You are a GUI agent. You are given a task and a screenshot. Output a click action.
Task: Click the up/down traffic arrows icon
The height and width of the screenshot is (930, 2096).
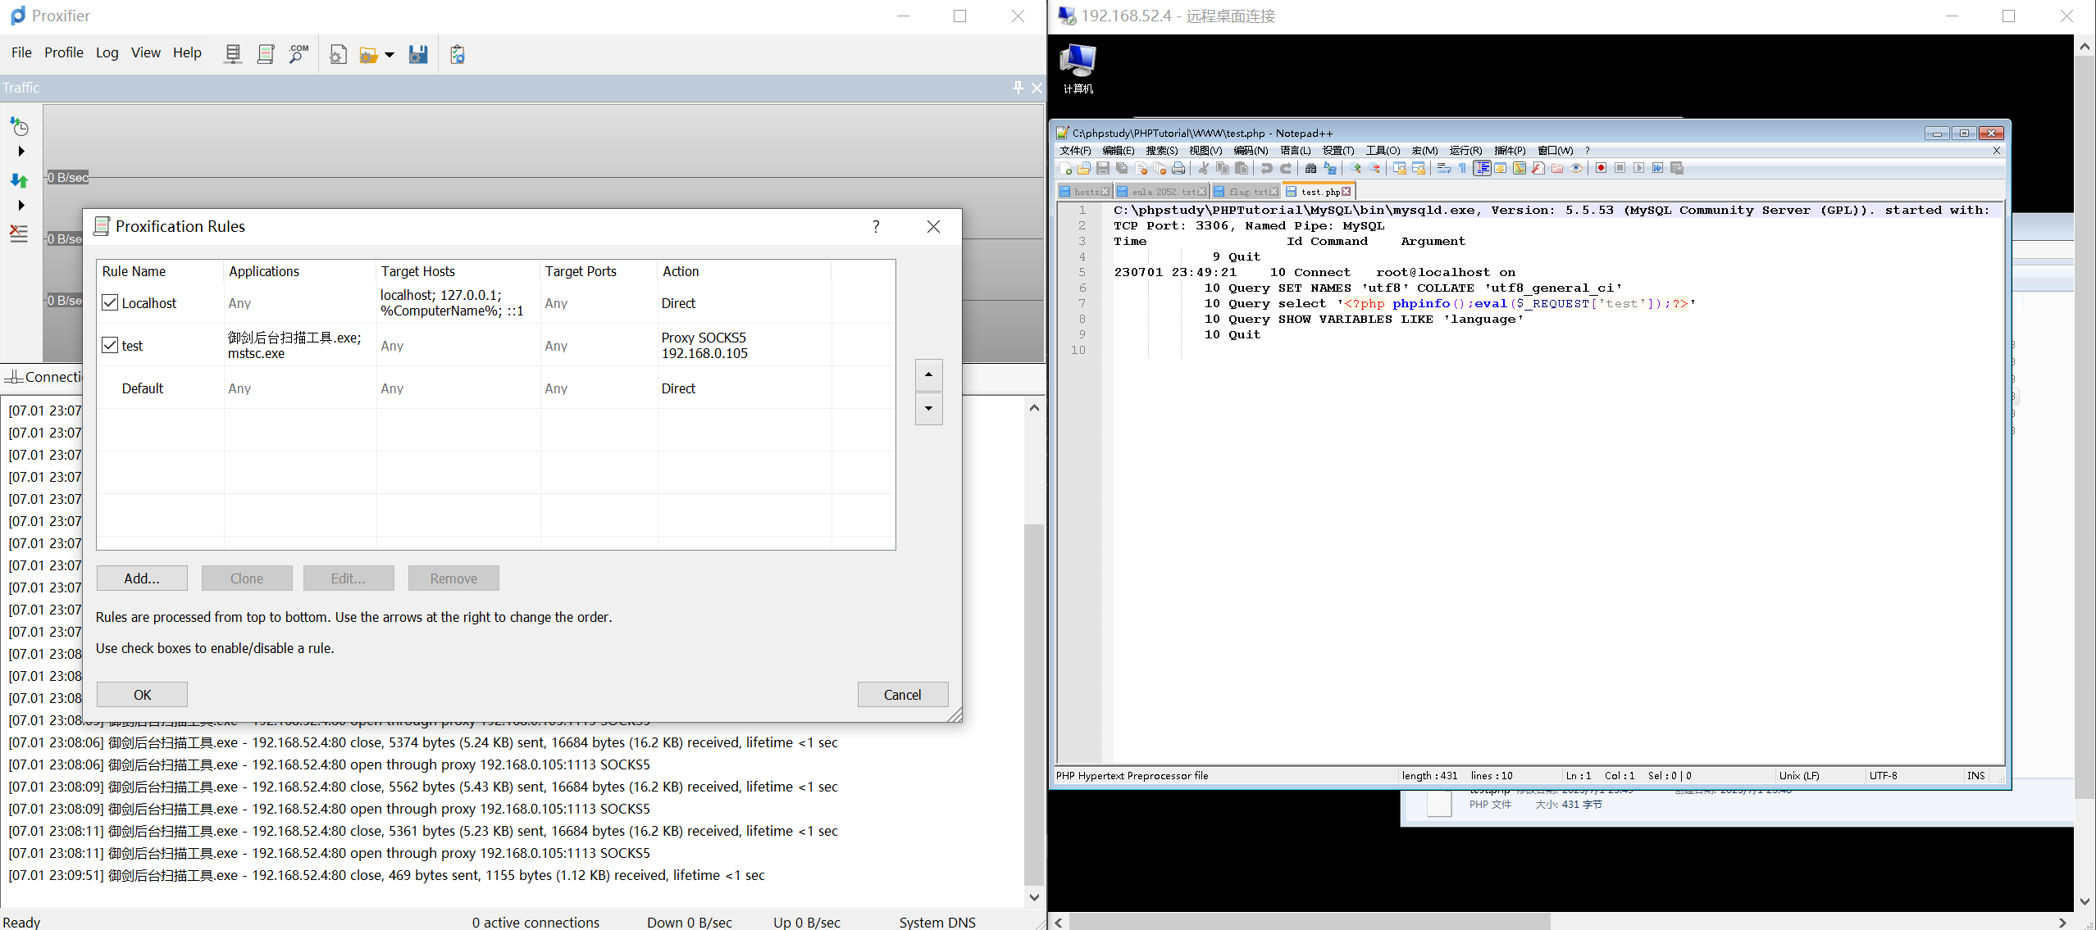(x=19, y=180)
